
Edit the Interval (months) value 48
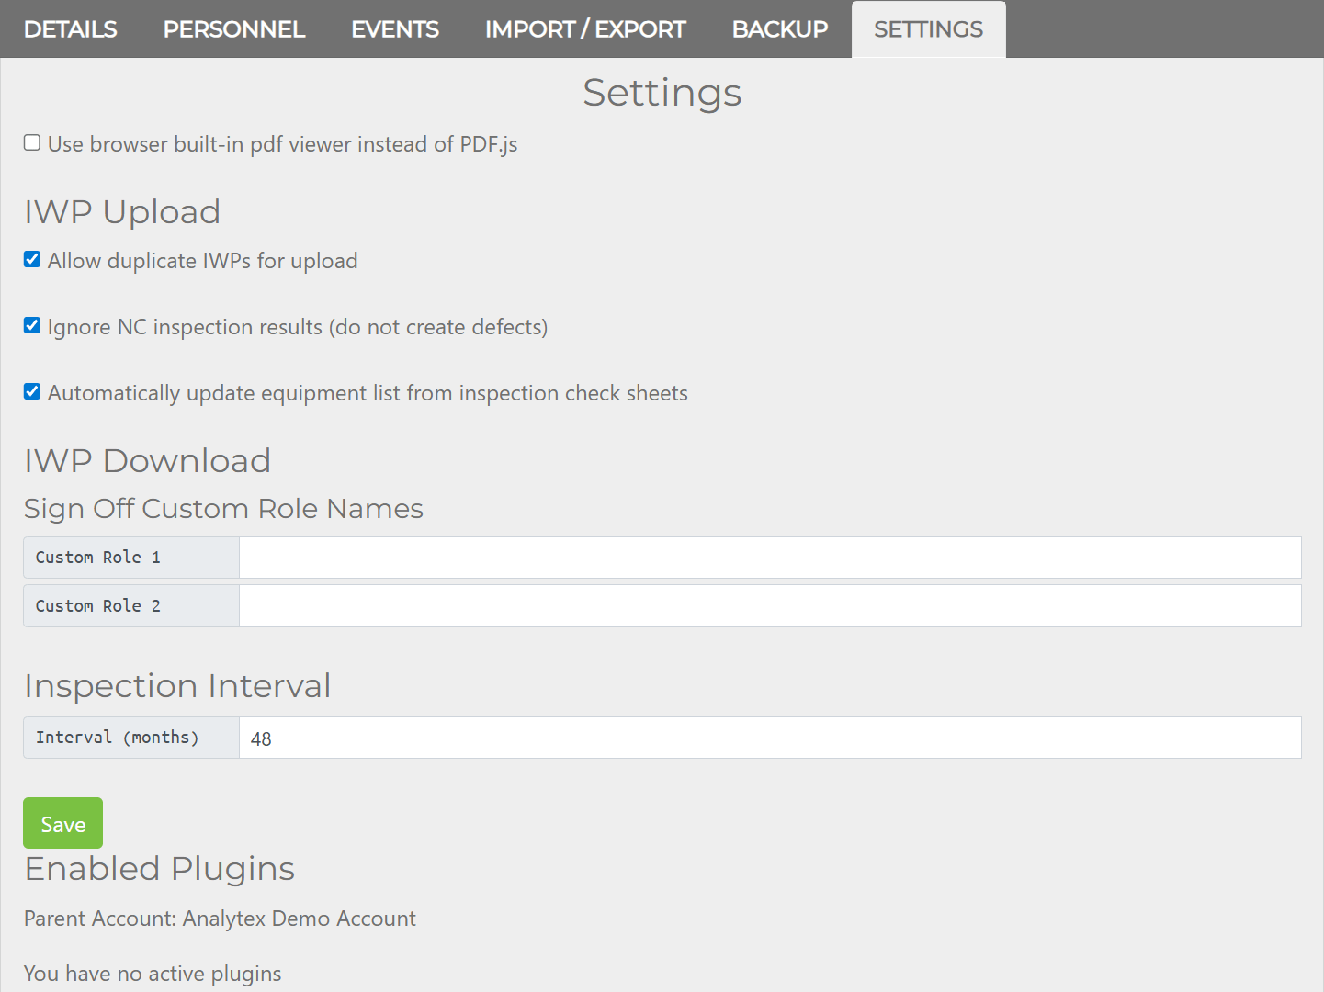[x=770, y=738]
